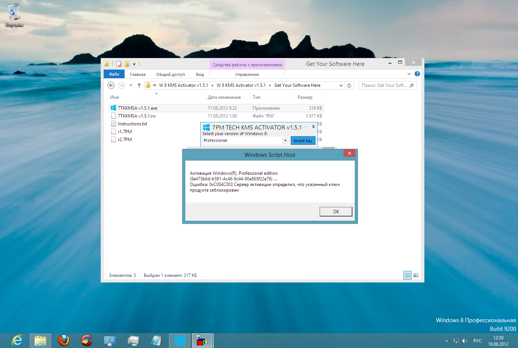Select file 7TKKMSA v1.5.1.exe
The width and height of the screenshot is (518, 348).
coord(216,108)
